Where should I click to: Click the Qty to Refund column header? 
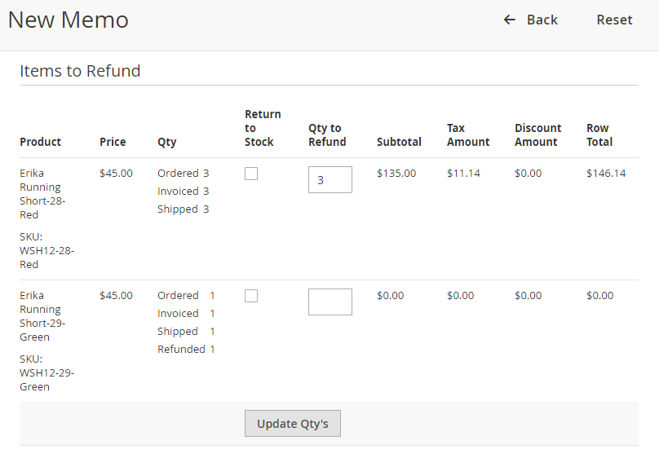pos(327,134)
